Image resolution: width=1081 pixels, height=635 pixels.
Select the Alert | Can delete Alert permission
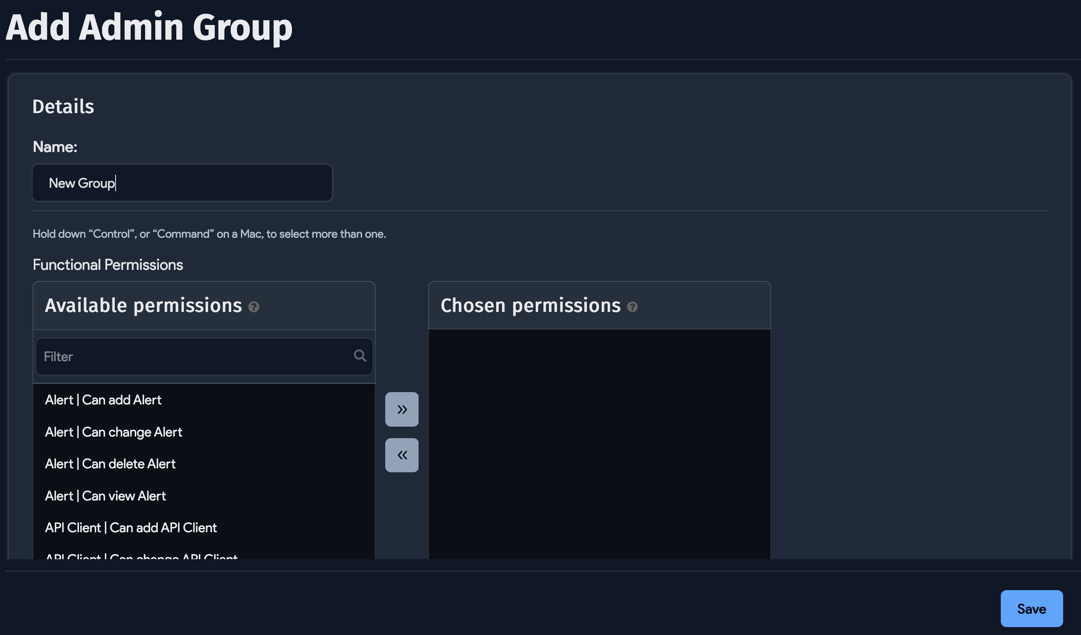click(110, 464)
